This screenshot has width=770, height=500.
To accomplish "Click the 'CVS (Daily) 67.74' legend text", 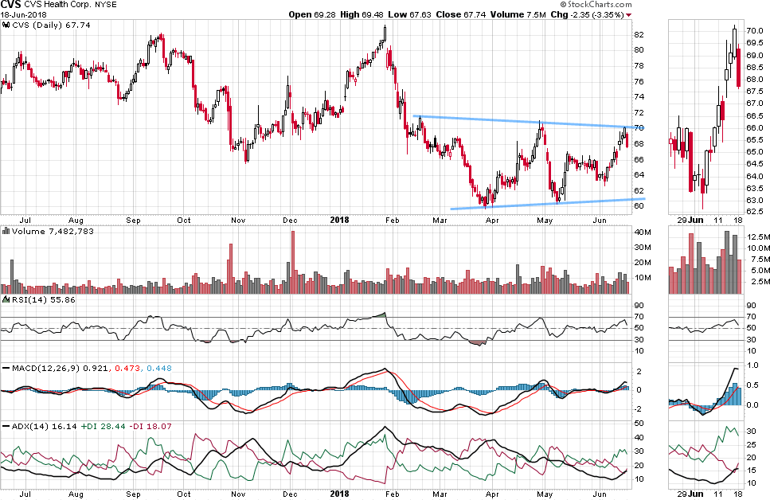I will [x=51, y=25].
